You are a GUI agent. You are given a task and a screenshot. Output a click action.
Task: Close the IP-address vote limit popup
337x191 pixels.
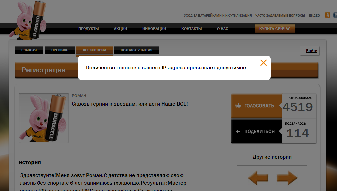263,63
